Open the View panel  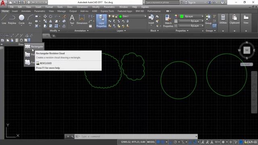(x=246, y=20)
